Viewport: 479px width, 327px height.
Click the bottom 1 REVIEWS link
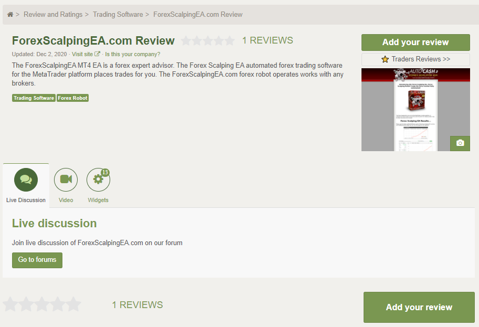tap(137, 304)
